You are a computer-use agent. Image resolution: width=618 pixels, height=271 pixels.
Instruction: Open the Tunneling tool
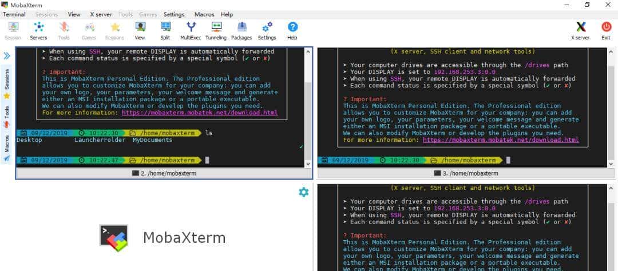(x=216, y=30)
